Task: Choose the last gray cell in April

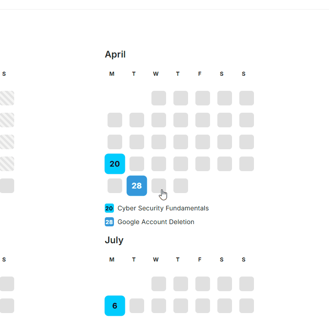Action: [181, 186]
